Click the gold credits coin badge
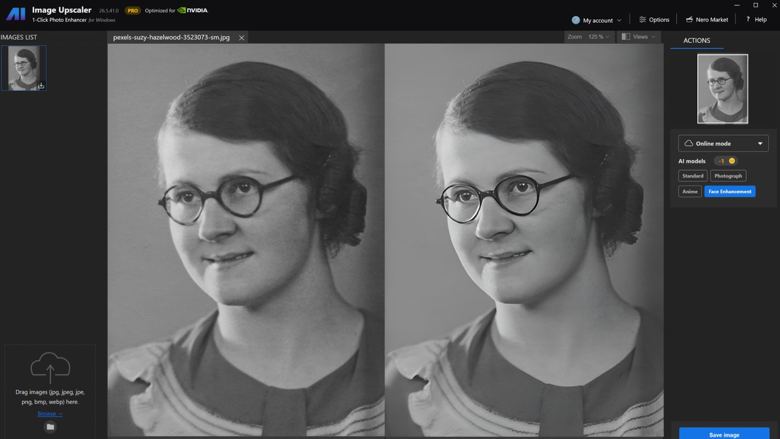 732,161
